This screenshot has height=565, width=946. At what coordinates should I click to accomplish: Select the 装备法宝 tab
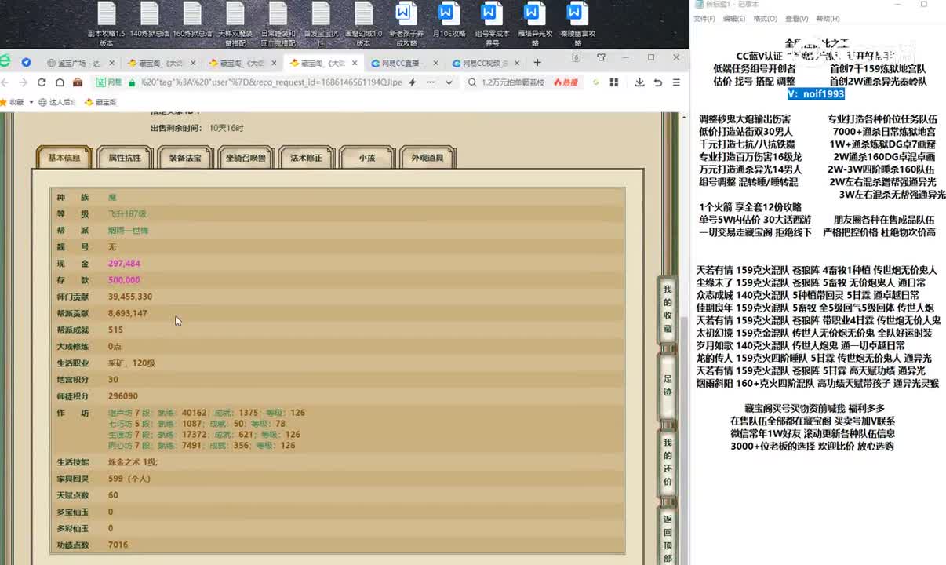point(185,158)
